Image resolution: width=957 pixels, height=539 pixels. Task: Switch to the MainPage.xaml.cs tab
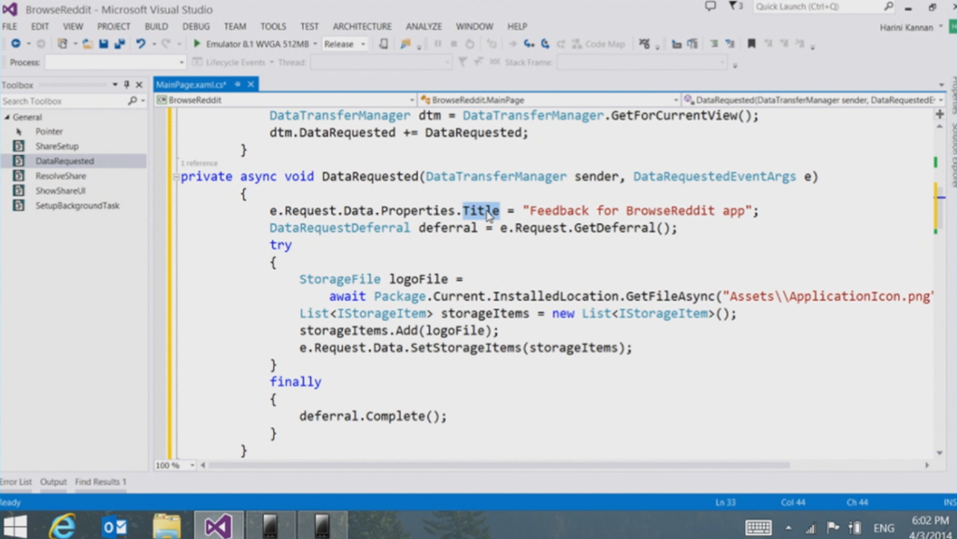pos(191,85)
